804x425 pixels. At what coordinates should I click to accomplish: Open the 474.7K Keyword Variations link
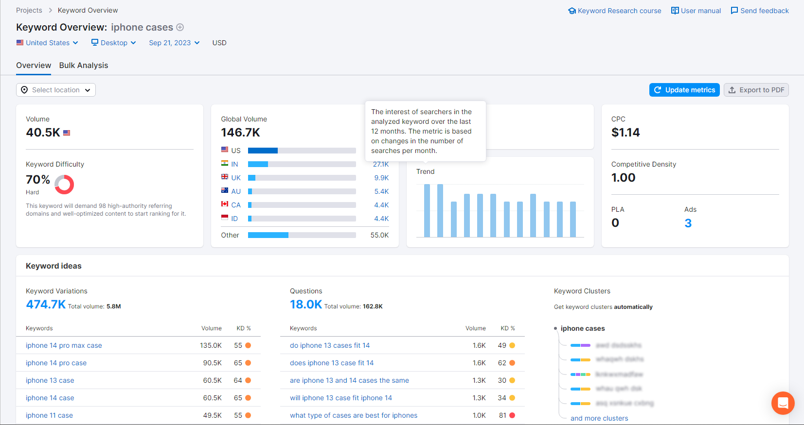point(46,305)
